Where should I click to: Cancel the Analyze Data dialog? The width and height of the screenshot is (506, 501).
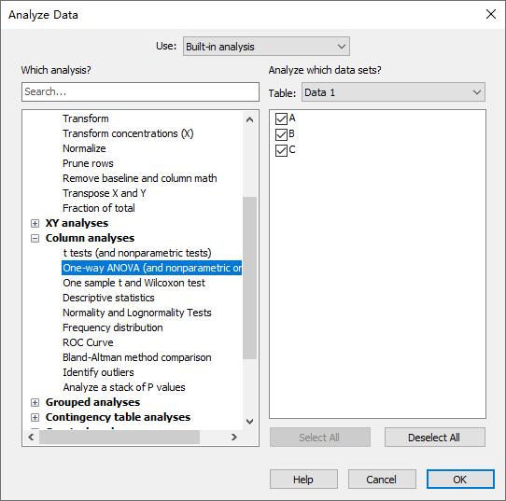coord(382,480)
